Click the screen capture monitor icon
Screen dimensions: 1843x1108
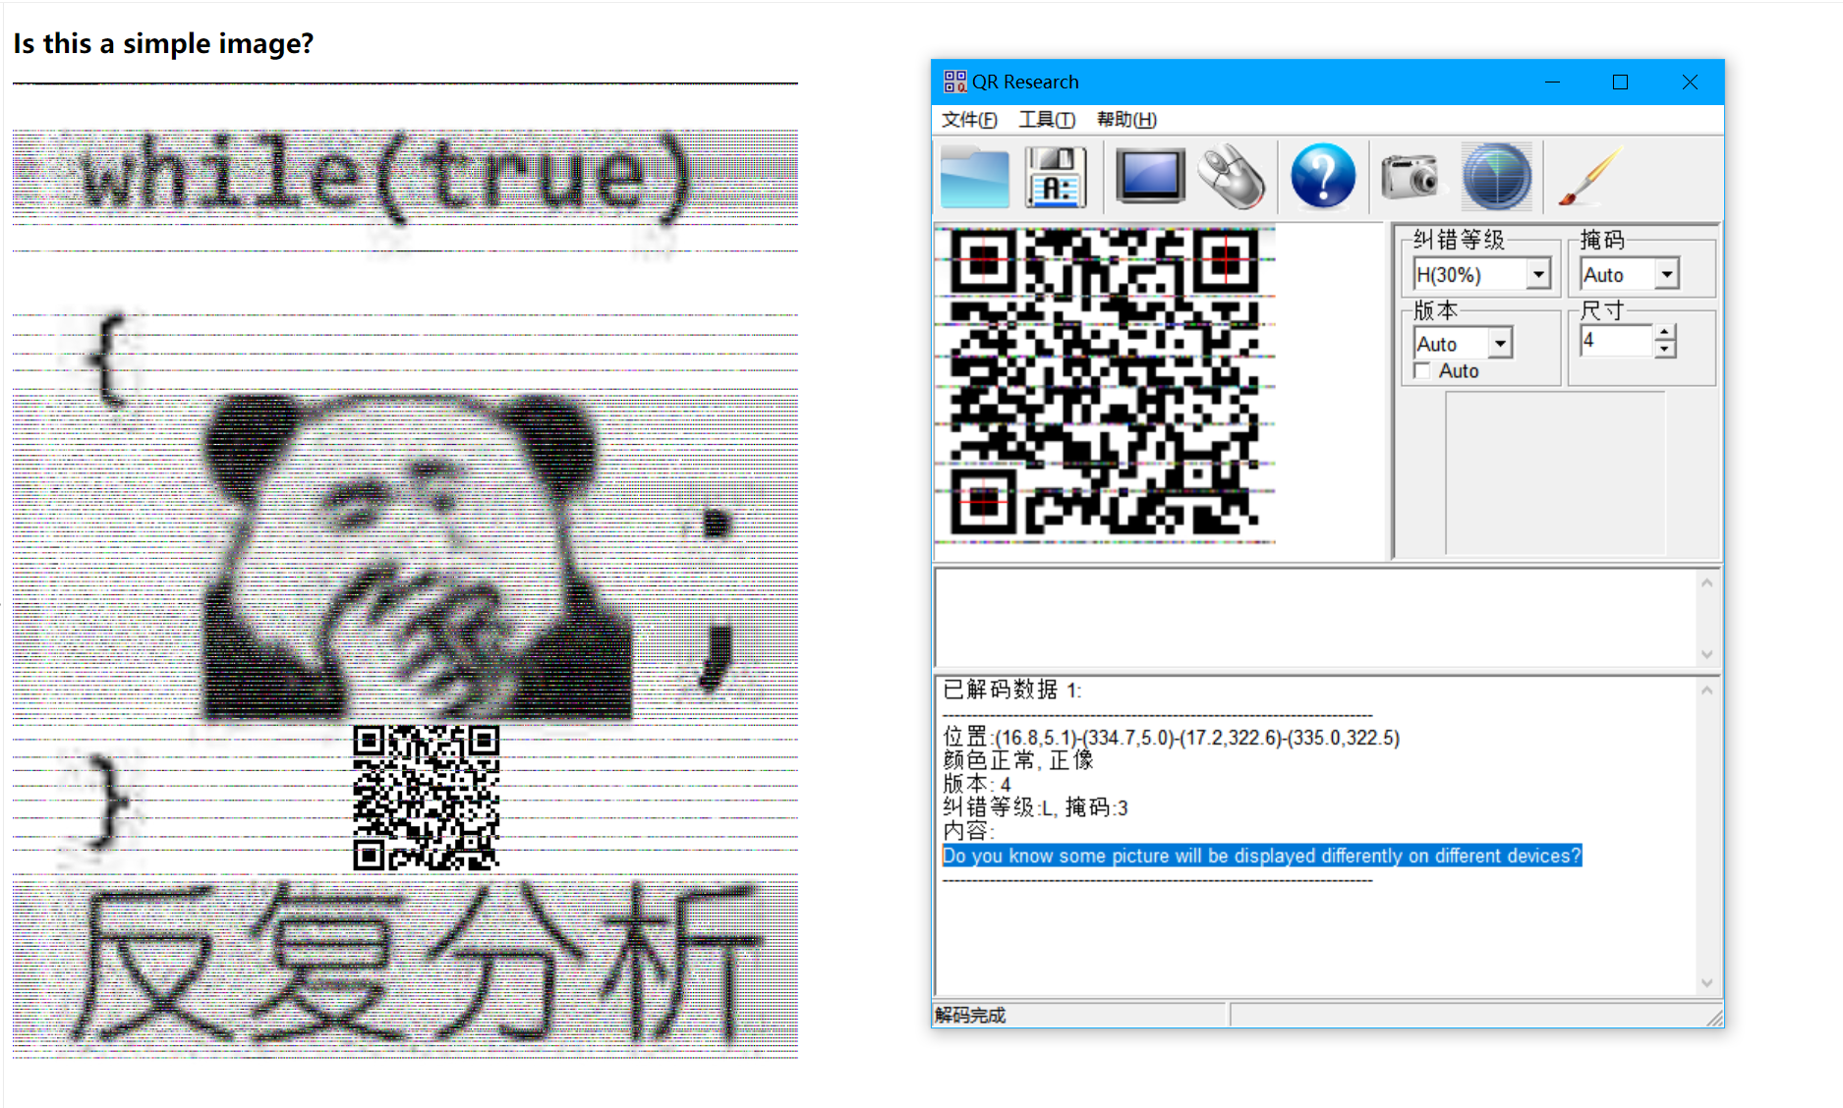[1150, 177]
